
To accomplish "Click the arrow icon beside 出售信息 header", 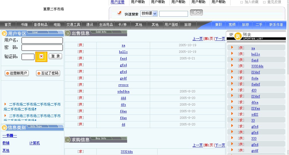I will (68, 33).
